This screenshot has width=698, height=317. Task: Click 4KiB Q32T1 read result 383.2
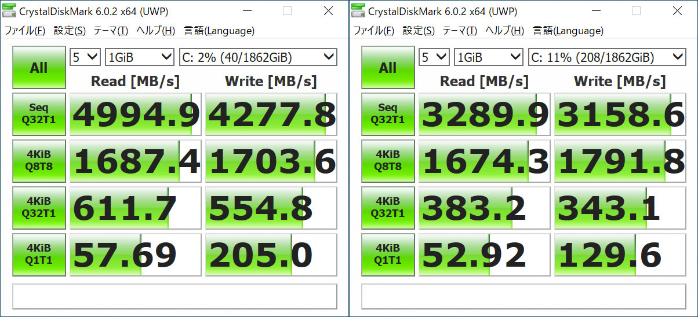485,208
